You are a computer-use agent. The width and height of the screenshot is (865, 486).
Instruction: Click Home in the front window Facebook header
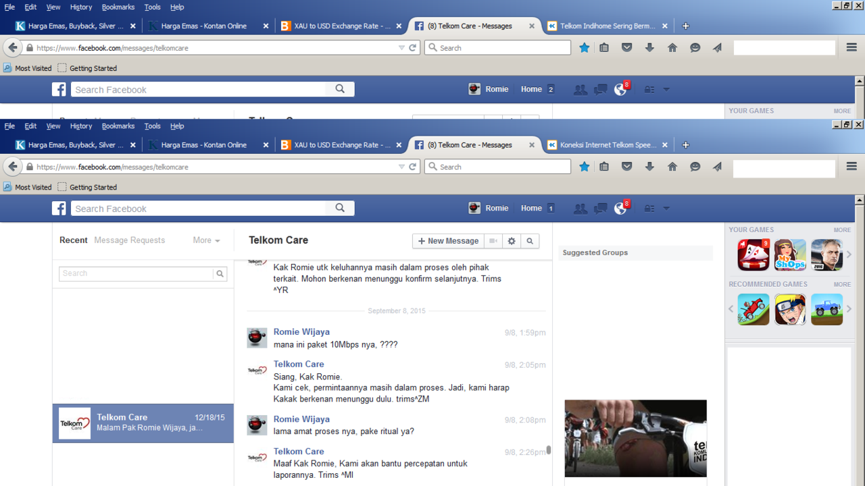[531, 209]
